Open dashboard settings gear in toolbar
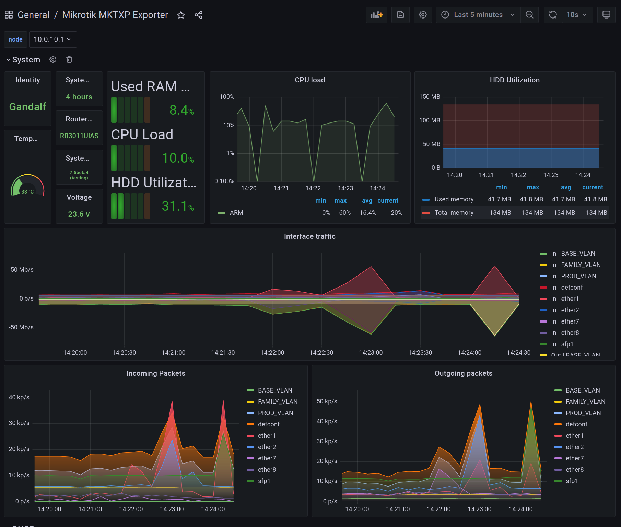 pyautogui.click(x=423, y=15)
